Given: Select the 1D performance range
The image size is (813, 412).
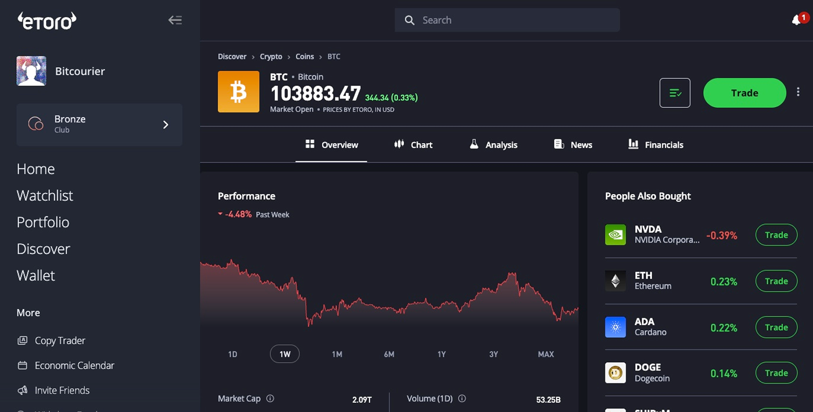Looking at the screenshot, I should pos(233,354).
